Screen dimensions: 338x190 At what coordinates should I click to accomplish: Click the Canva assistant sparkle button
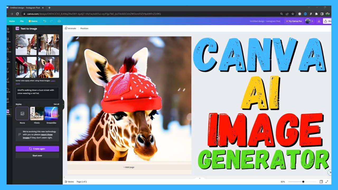330,172
